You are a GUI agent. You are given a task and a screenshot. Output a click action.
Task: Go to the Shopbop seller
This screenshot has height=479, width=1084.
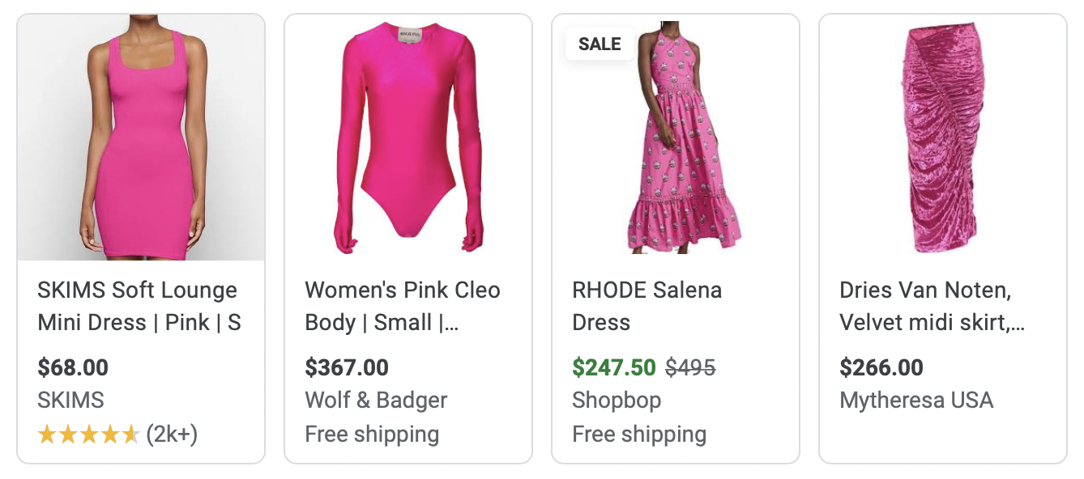pos(617,401)
